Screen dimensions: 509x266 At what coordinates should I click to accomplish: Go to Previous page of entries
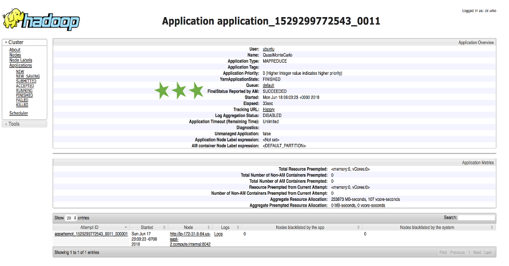coord(457,252)
